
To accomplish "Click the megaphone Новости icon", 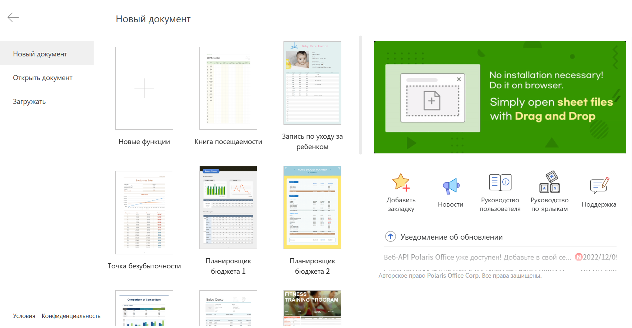I will click(451, 186).
